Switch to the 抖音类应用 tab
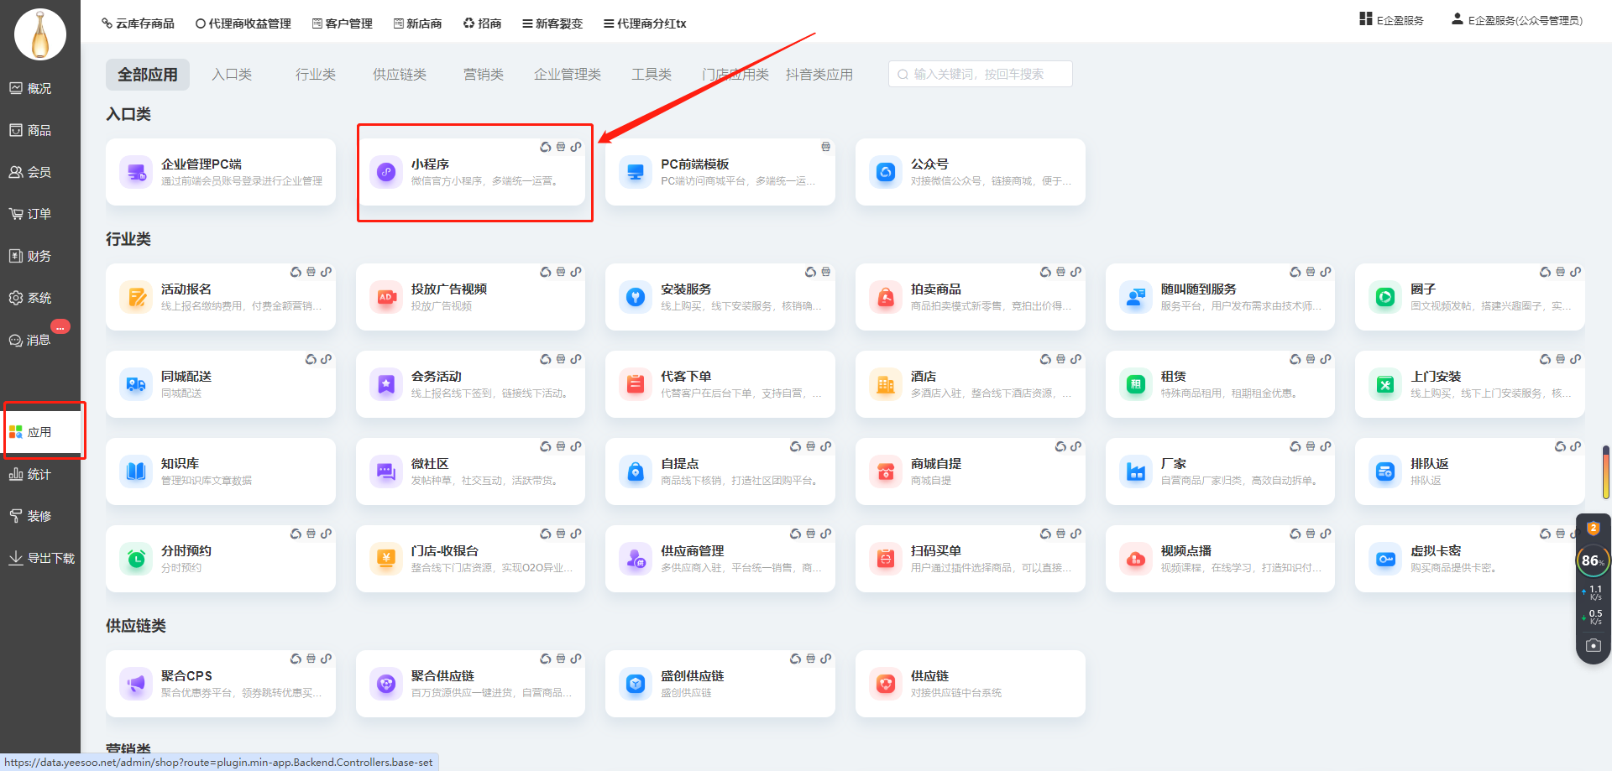 point(819,75)
